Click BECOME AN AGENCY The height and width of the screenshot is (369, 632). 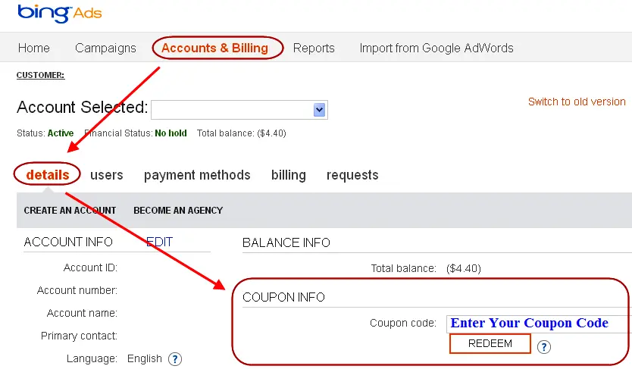tap(178, 211)
